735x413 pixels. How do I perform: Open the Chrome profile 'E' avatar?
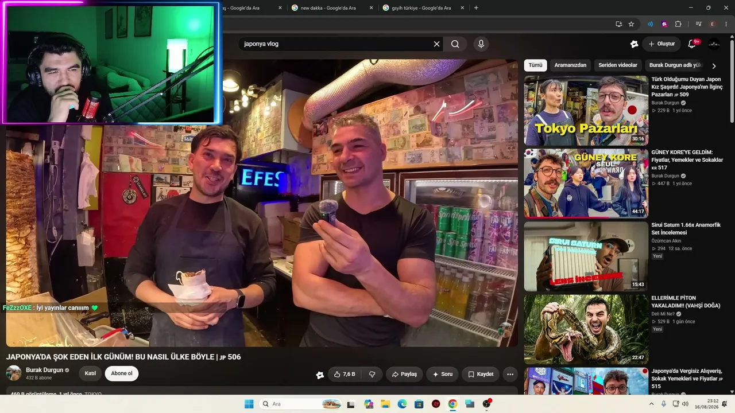click(x=713, y=24)
